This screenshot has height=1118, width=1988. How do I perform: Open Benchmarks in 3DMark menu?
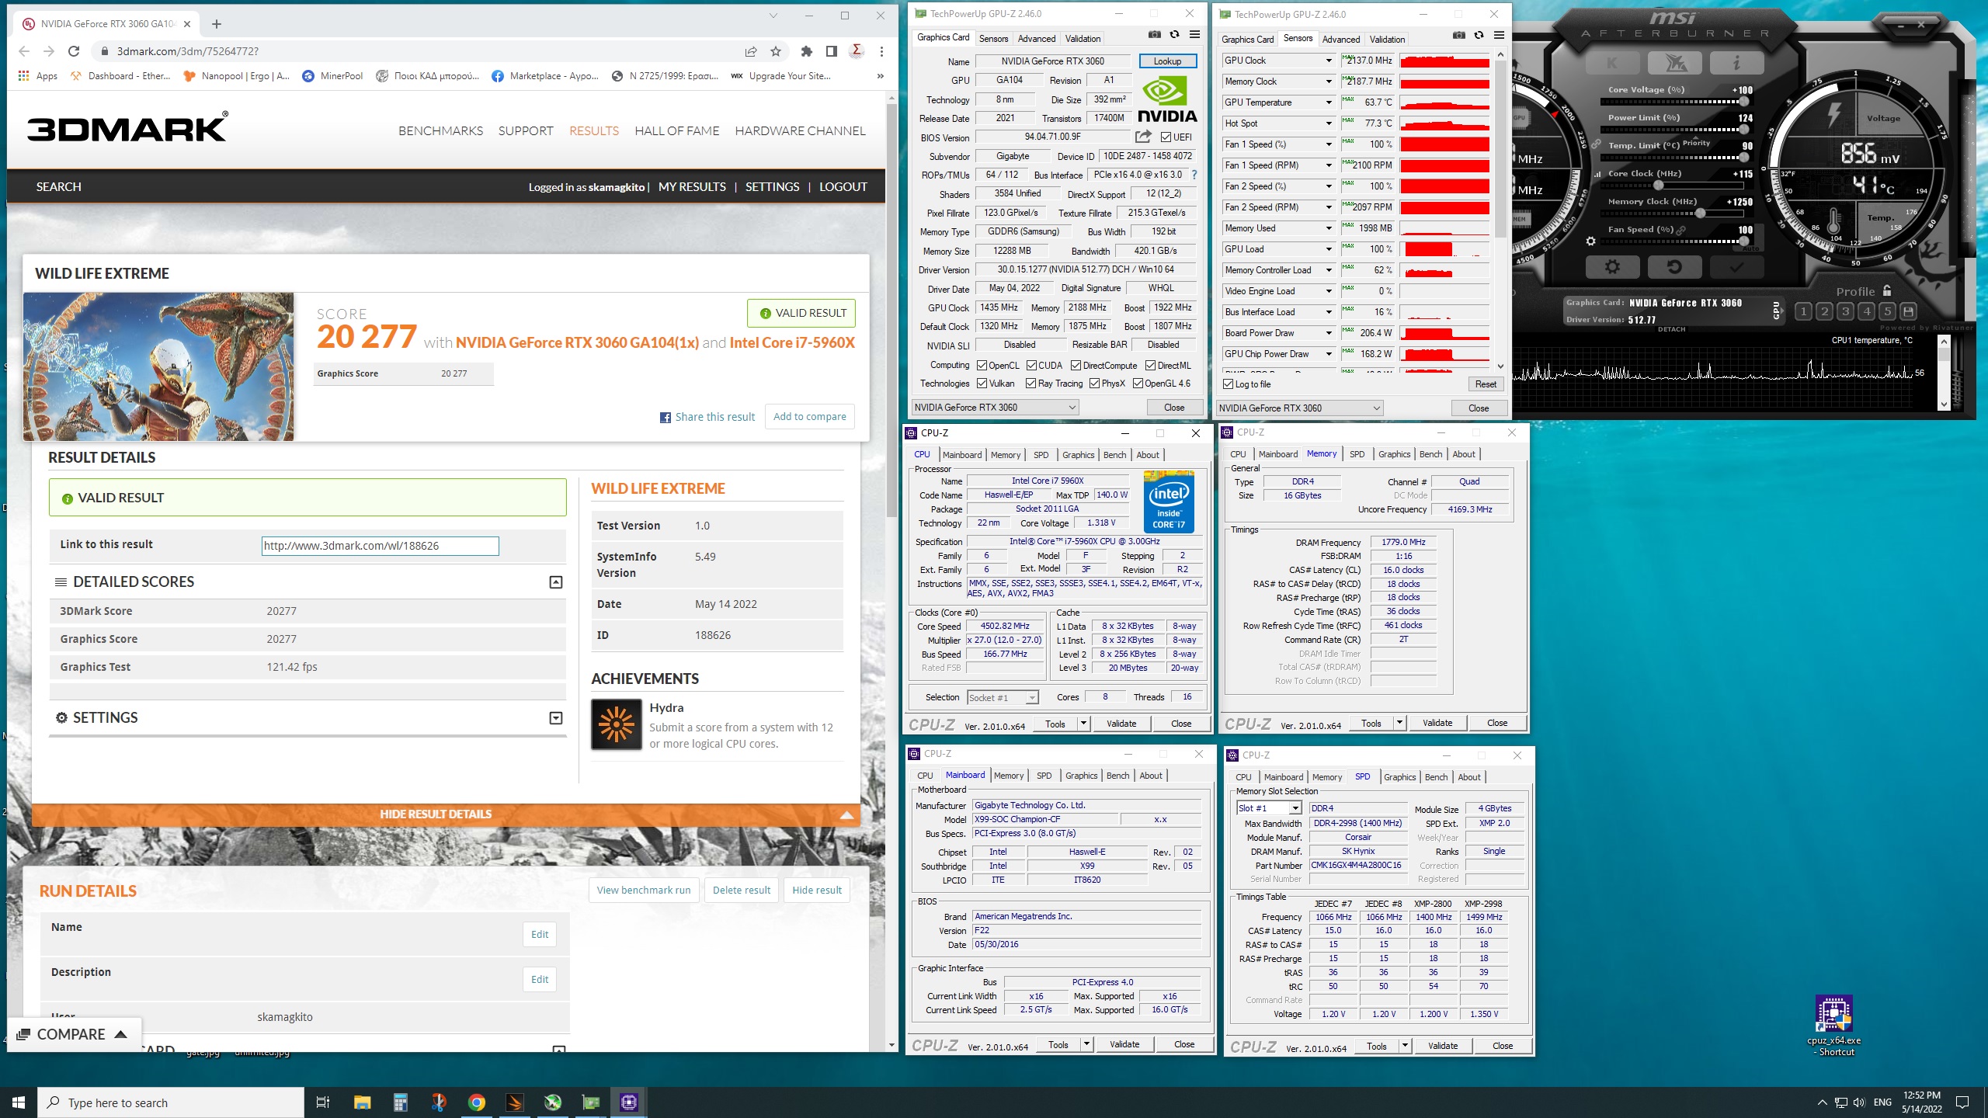[440, 131]
